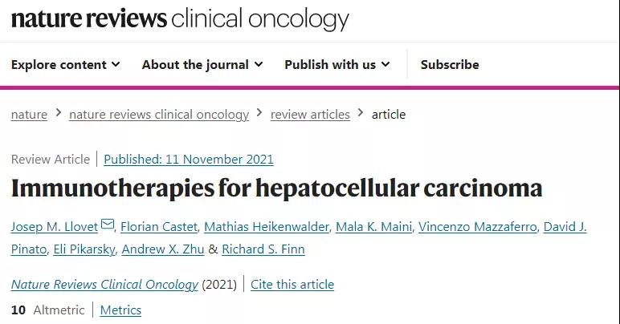Click author Vincenzo Mazzaferro
Screen dimensions: 620x324
point(478,227)
